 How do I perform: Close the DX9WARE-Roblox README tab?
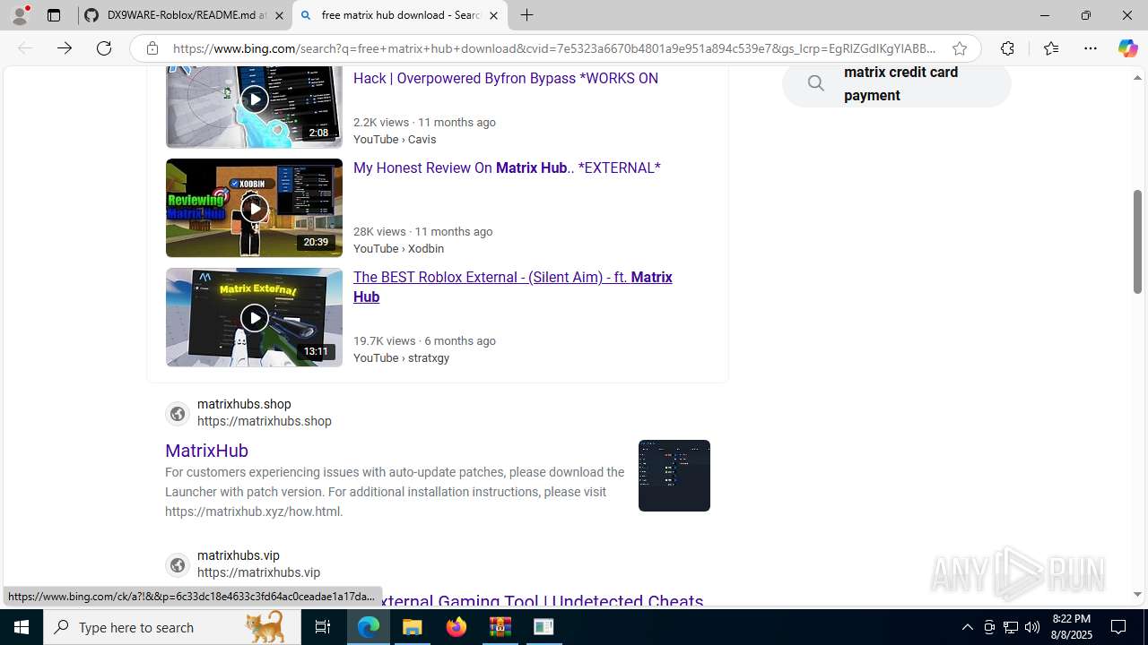click(x=279, y=15)
